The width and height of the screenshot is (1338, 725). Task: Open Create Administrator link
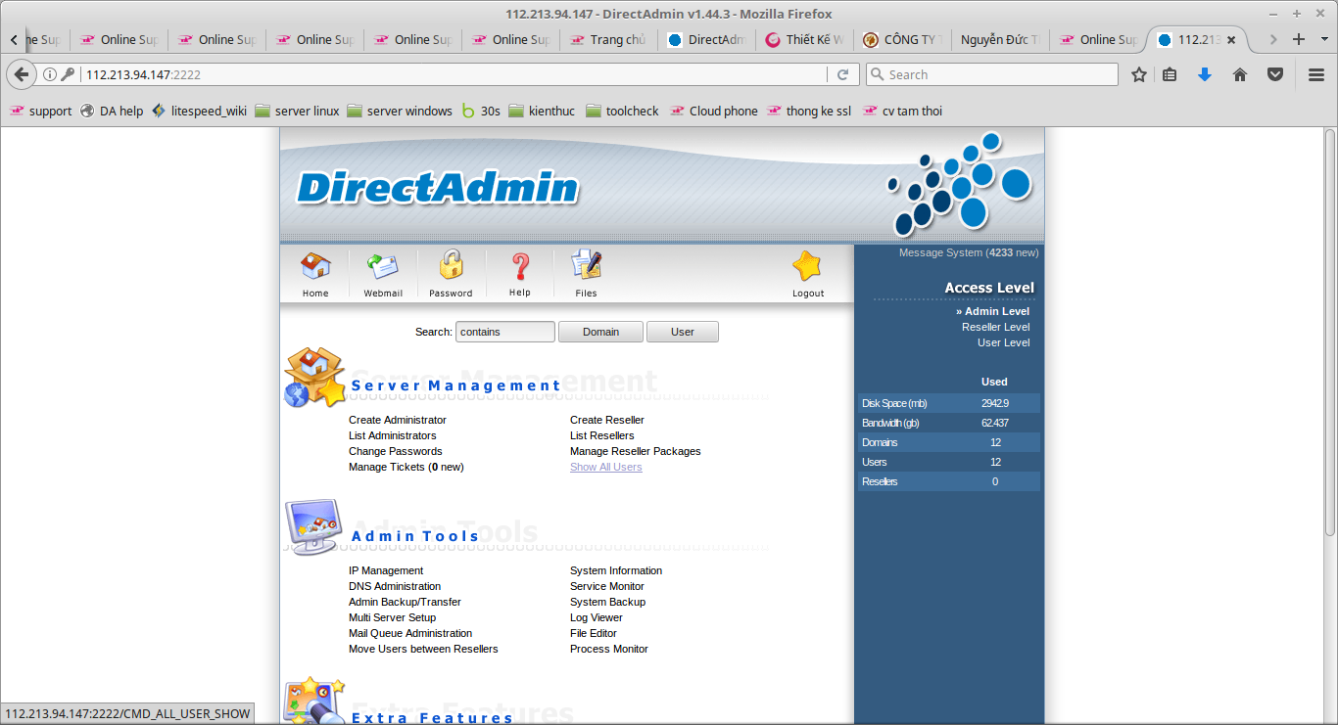point(398,420)
